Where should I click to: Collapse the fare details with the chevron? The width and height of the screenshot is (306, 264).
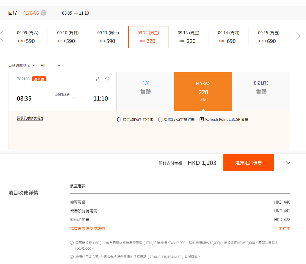[x=288, y=163]
